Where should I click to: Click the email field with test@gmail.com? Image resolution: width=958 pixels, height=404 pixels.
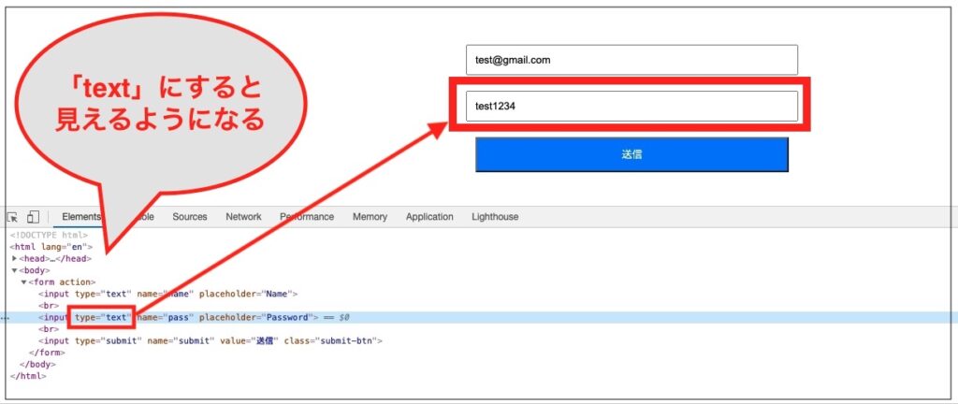point(631,60)
